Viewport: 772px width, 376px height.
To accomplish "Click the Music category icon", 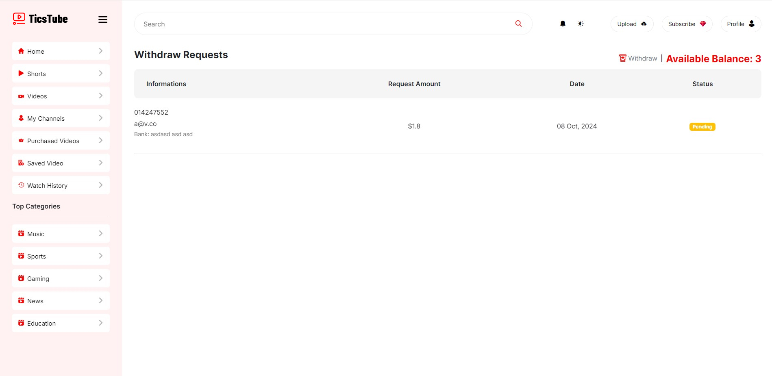I will [x=21, y=234].
